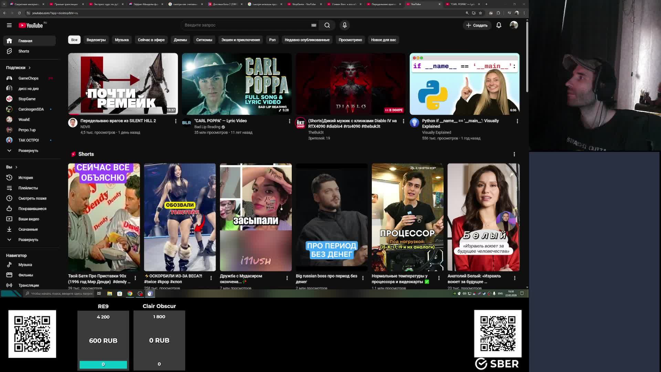This screenshot has width=661, height=372.
Task: Select the Видеоигры filter chip
Action: coord(96,40)
